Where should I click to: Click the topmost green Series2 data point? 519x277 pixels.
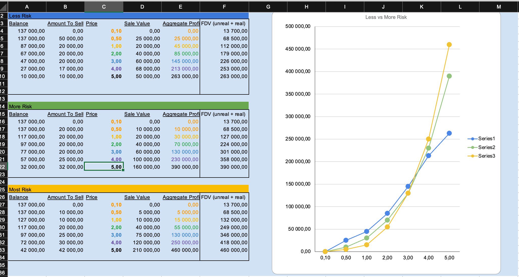click(449, 76)
